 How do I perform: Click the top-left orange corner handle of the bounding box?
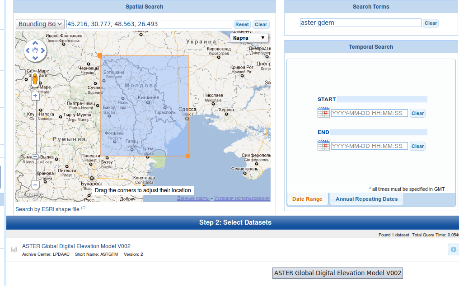(100, 55)
